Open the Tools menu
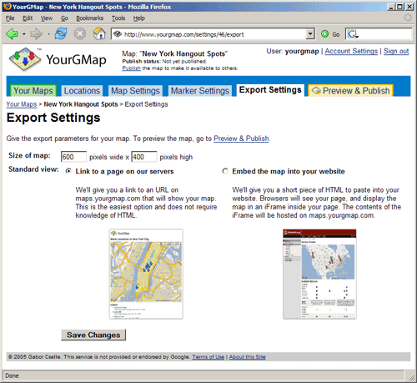Image resolution: width=417 pixels, height=383 pixels. click(x=118, y=18)
